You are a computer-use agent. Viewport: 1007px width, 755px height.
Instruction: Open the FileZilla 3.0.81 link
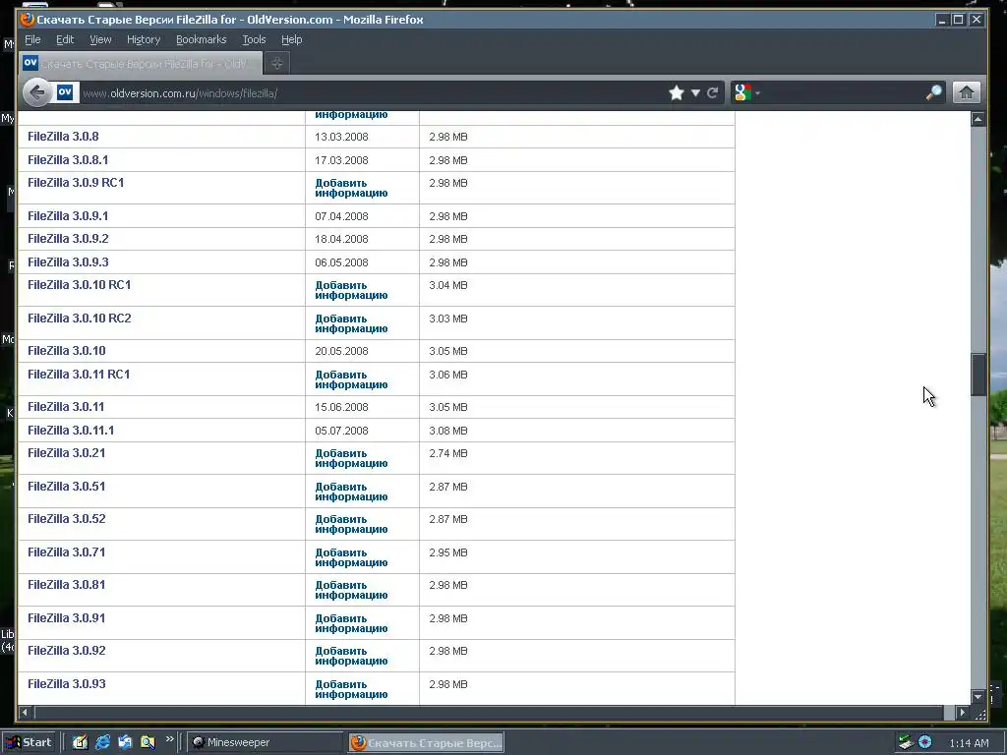66,584
